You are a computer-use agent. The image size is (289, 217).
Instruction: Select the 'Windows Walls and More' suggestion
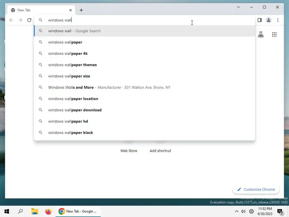coord(144,87)
